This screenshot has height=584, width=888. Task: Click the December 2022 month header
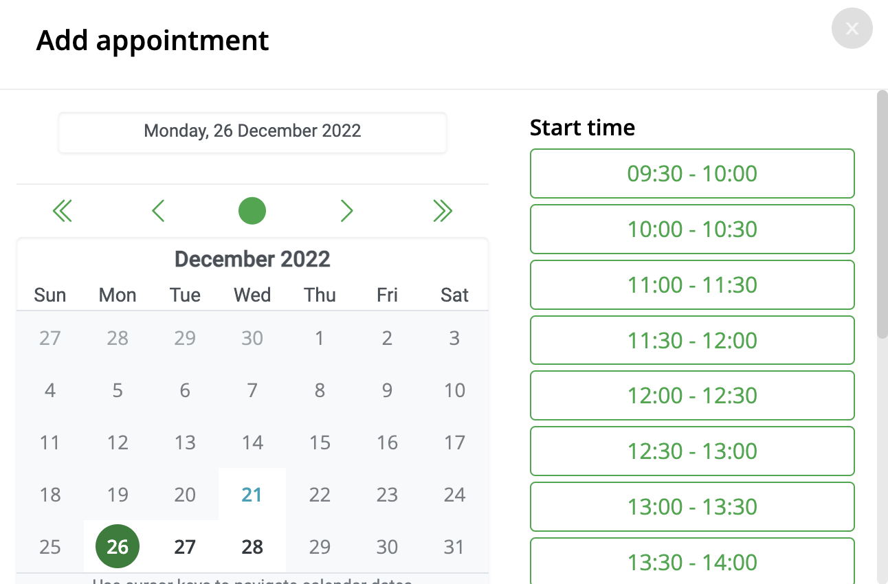[x=252, y=259]
